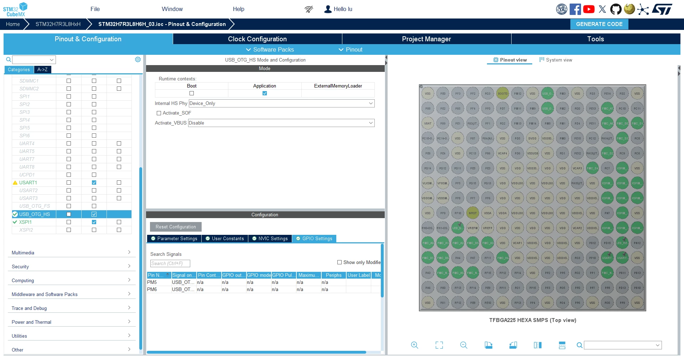
Task: Open the NVIC Settings tab
Action: click(270, 238)
